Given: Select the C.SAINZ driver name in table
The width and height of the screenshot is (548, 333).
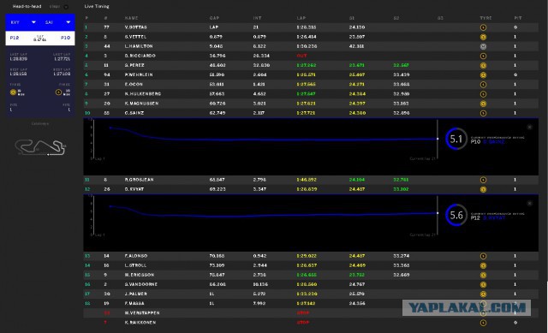Looking at the screenshot, I should 134,113.
